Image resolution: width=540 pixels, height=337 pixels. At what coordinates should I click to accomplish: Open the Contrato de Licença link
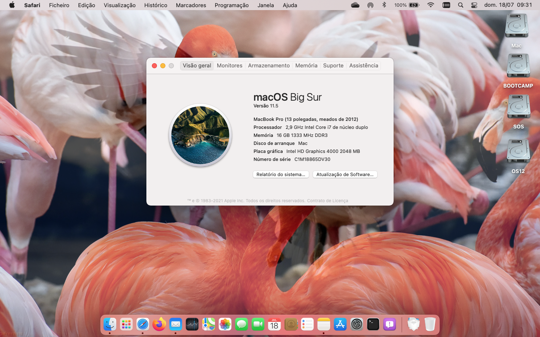point(327,201)
